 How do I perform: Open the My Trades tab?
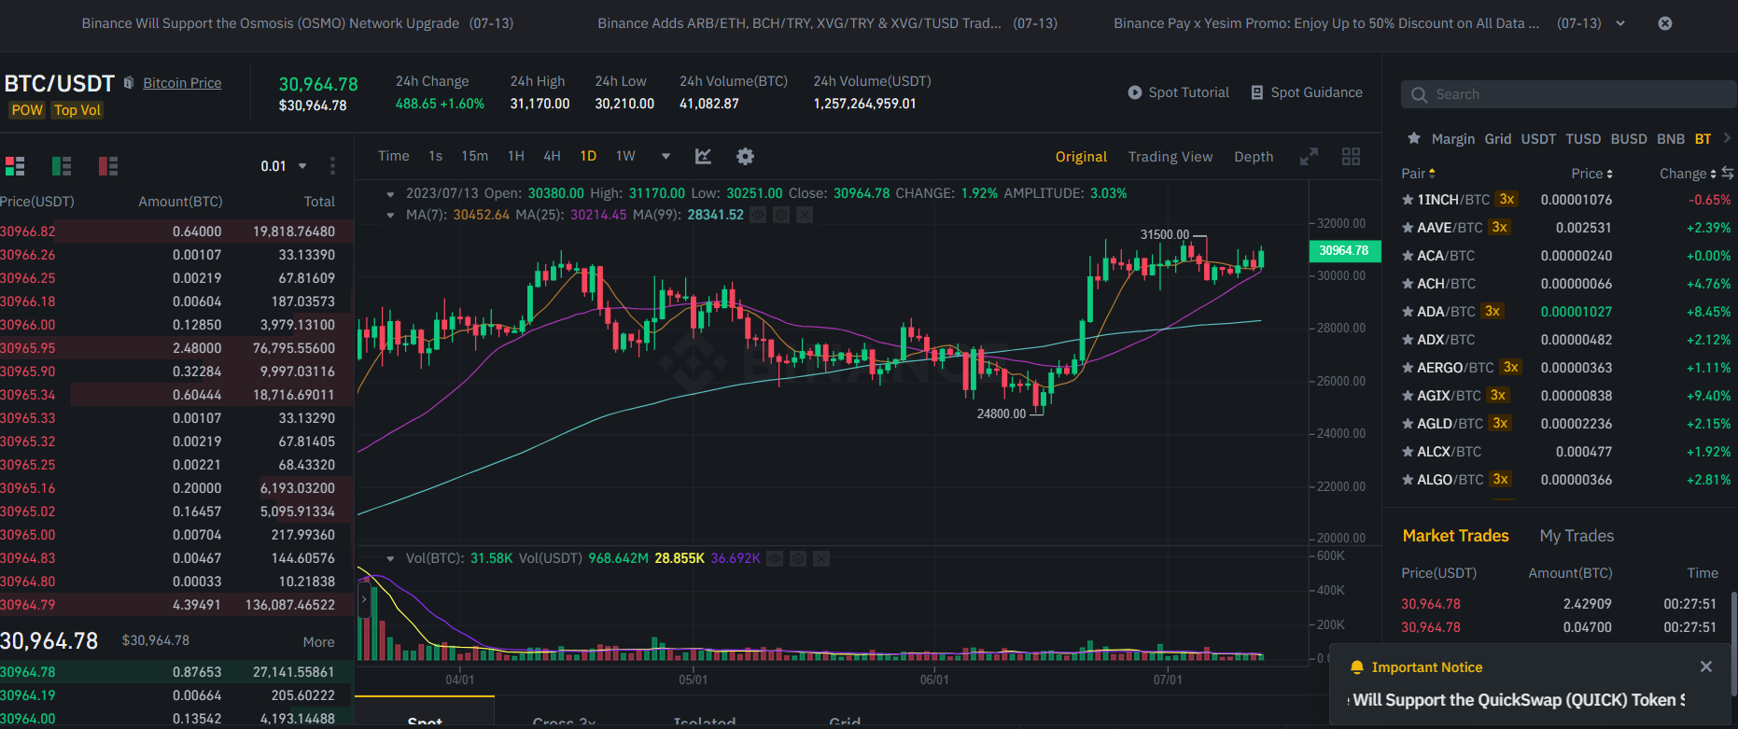click(x=1576, y=536)
